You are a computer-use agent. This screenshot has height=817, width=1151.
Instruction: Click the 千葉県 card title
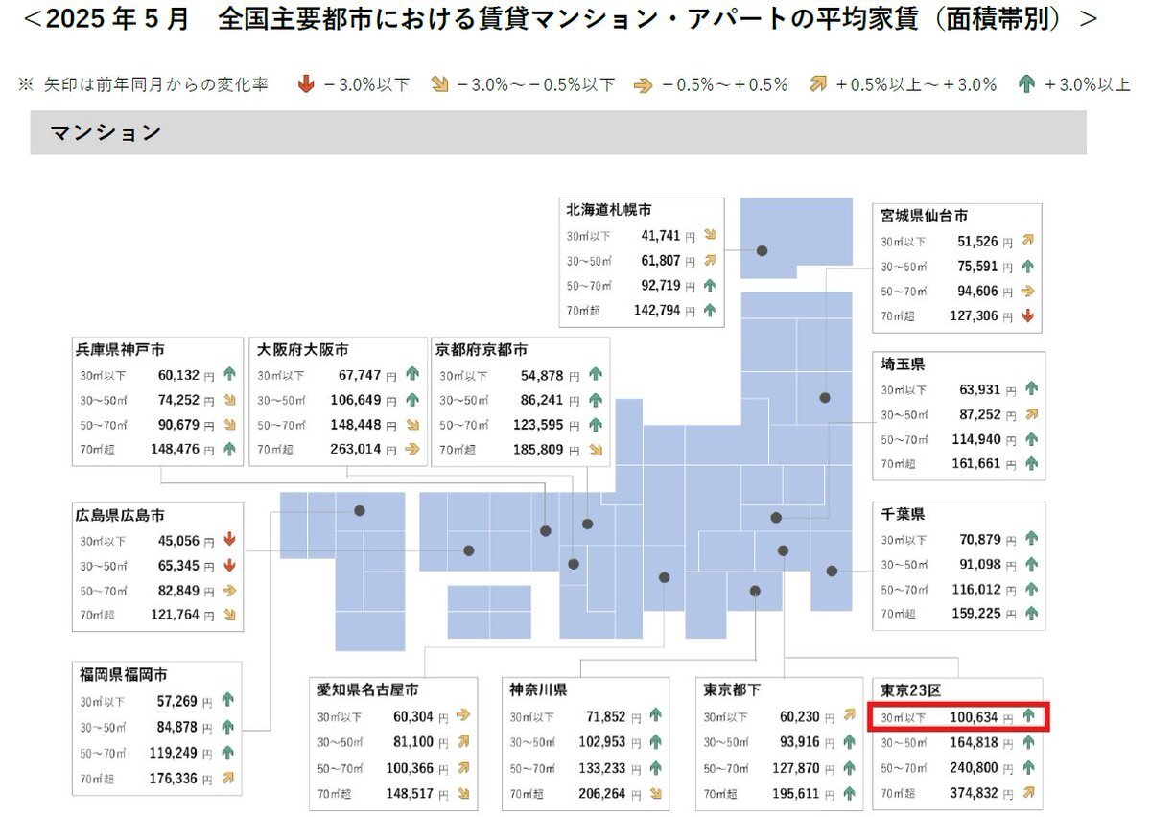[903, 514]
